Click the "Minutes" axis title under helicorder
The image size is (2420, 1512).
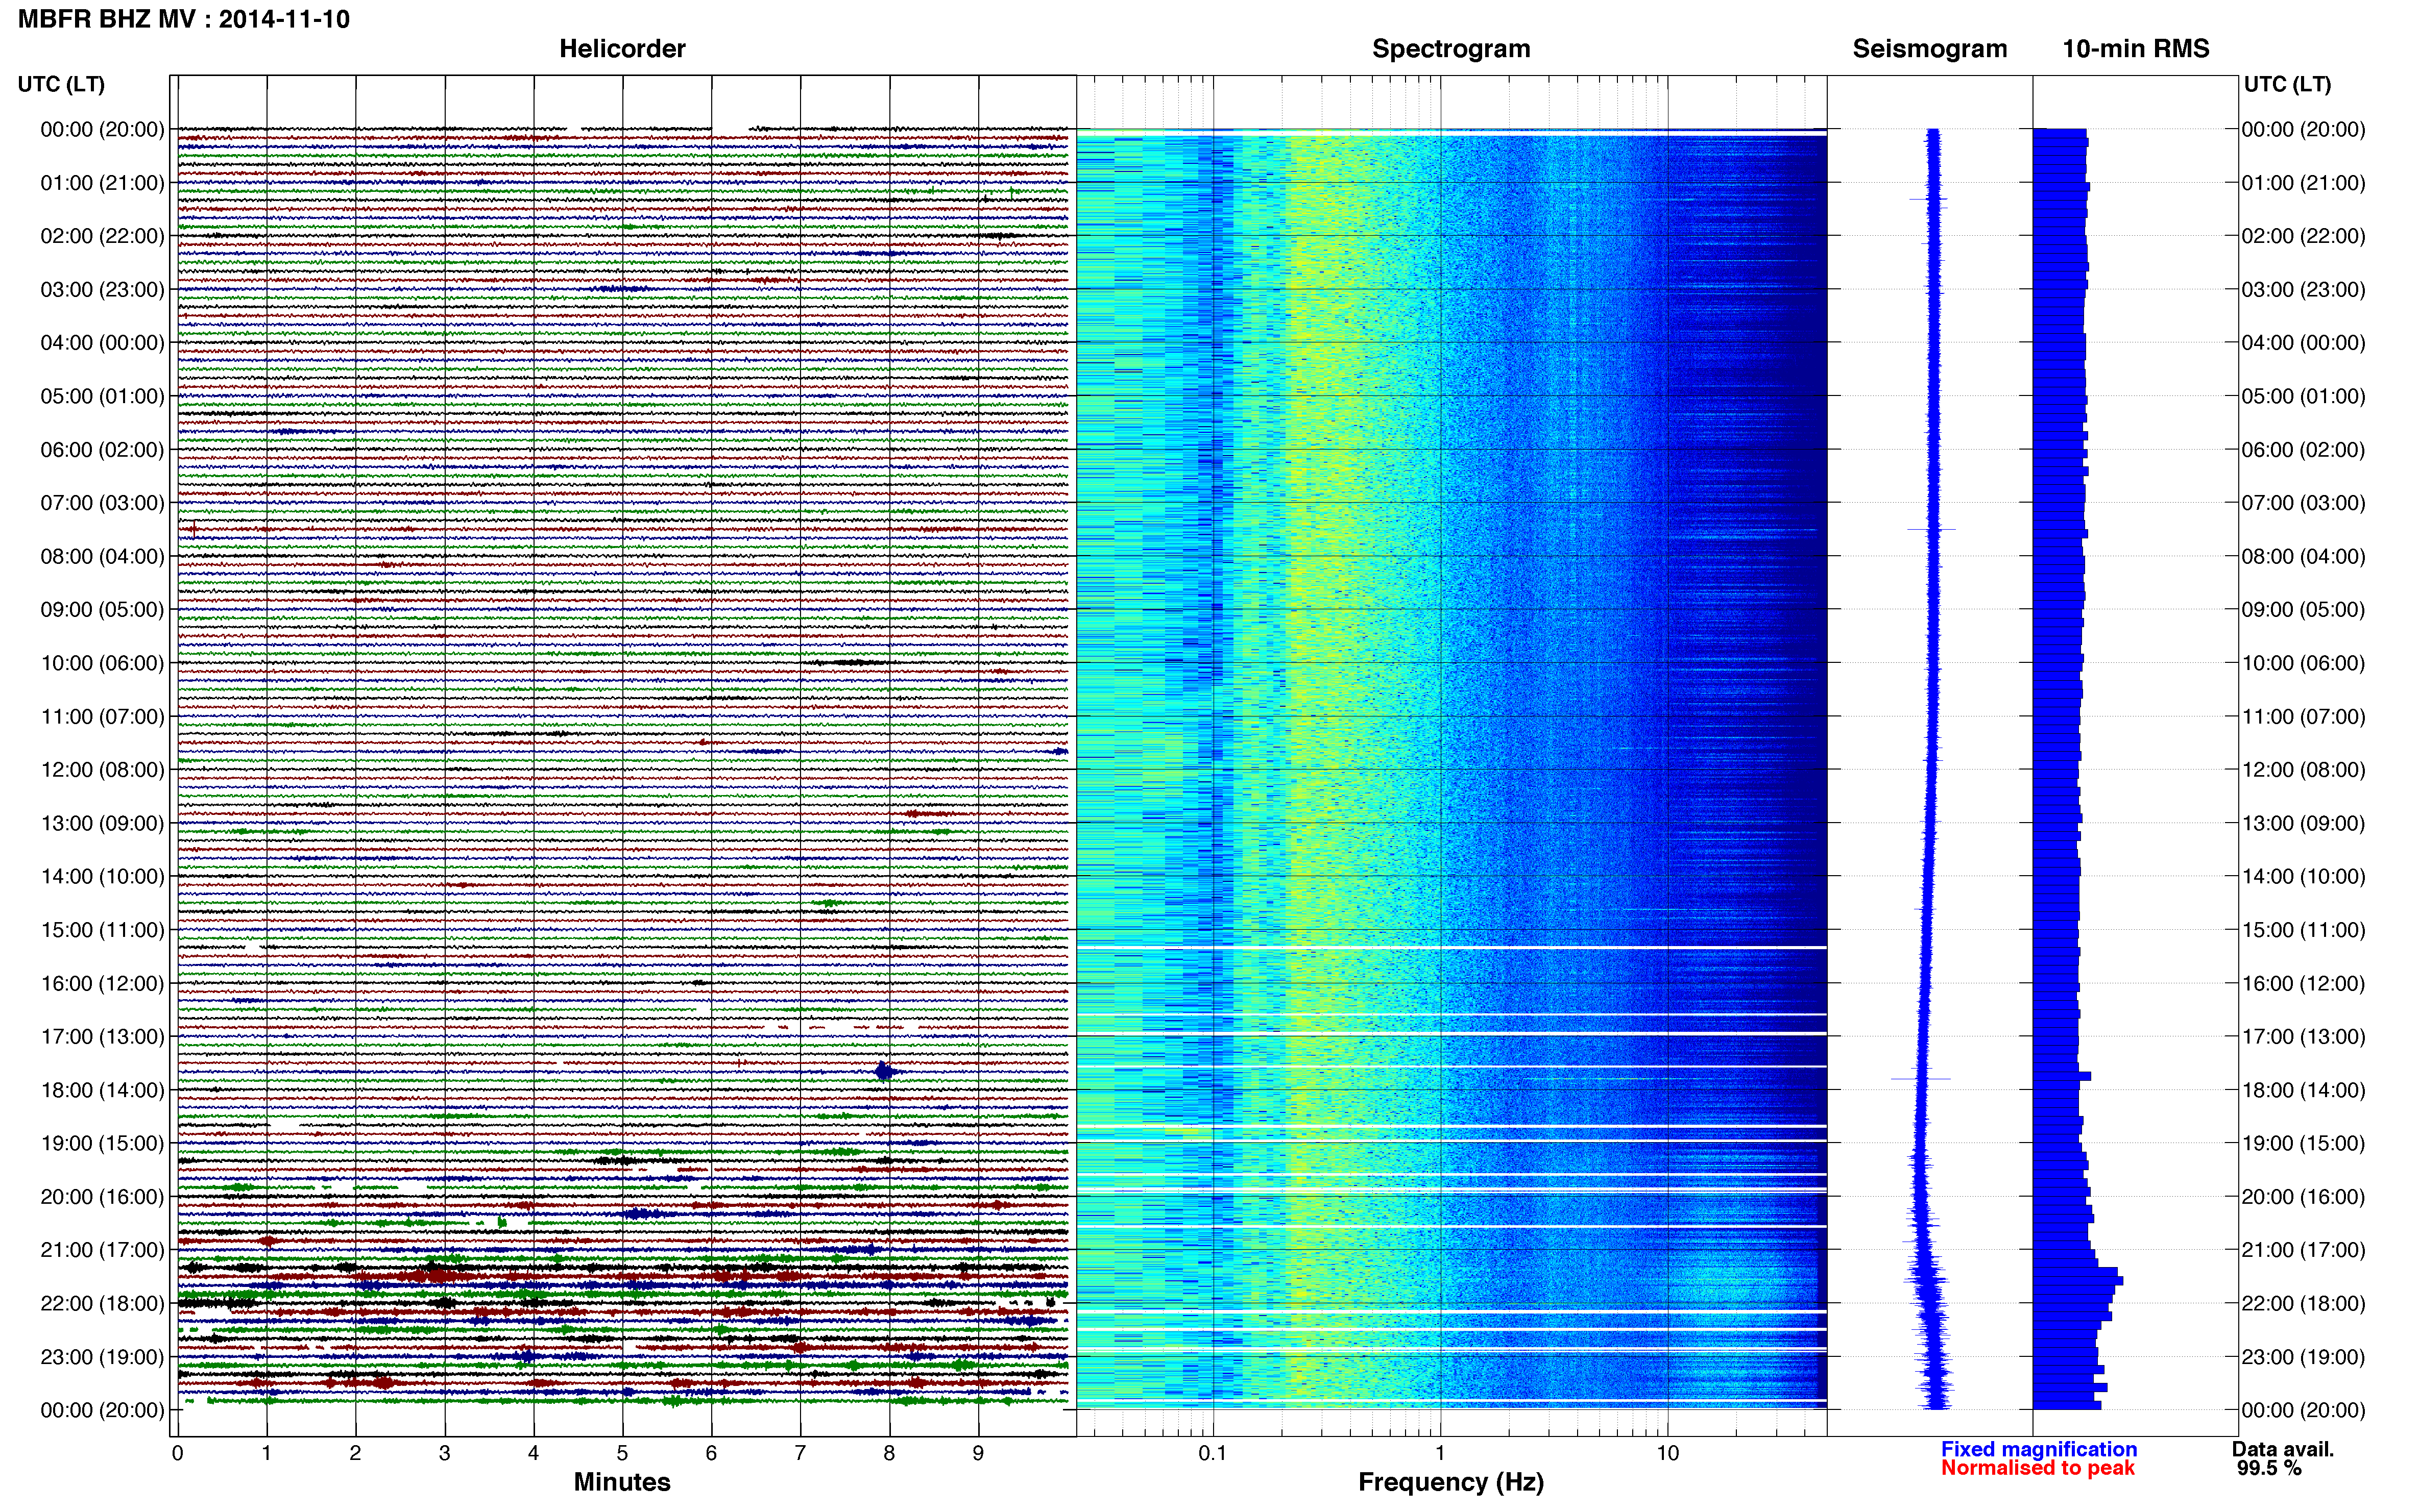click(x=622, y=1482)
